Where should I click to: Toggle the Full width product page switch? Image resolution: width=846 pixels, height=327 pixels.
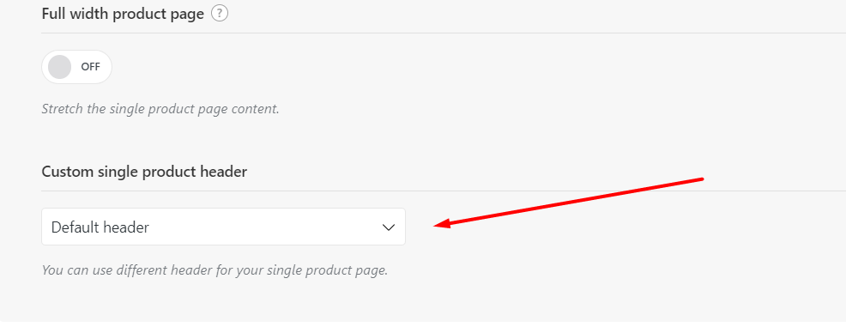pyautogui.click(x=76, y=67)
